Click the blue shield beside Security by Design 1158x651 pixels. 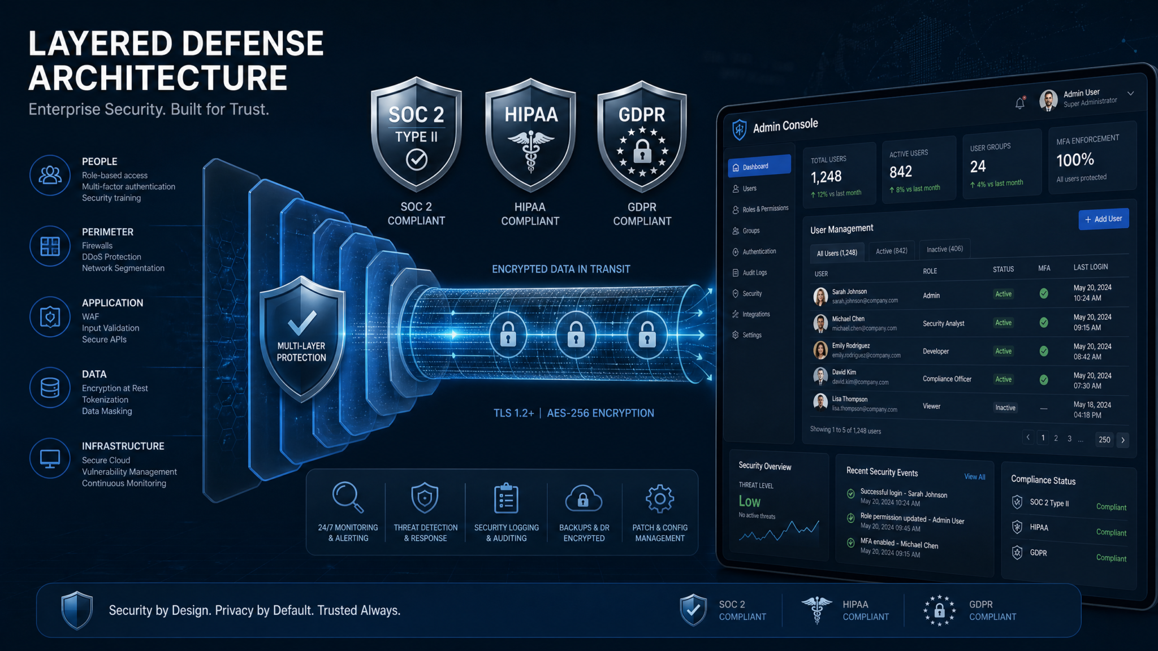77,610
